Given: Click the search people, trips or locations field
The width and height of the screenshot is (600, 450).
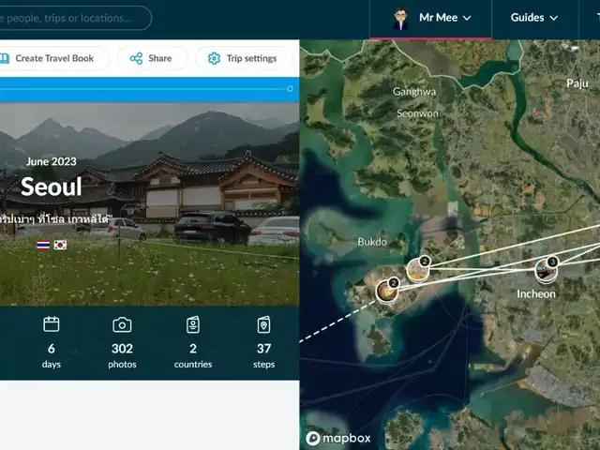Looking at the screenshot, I should tap(75, 18).
